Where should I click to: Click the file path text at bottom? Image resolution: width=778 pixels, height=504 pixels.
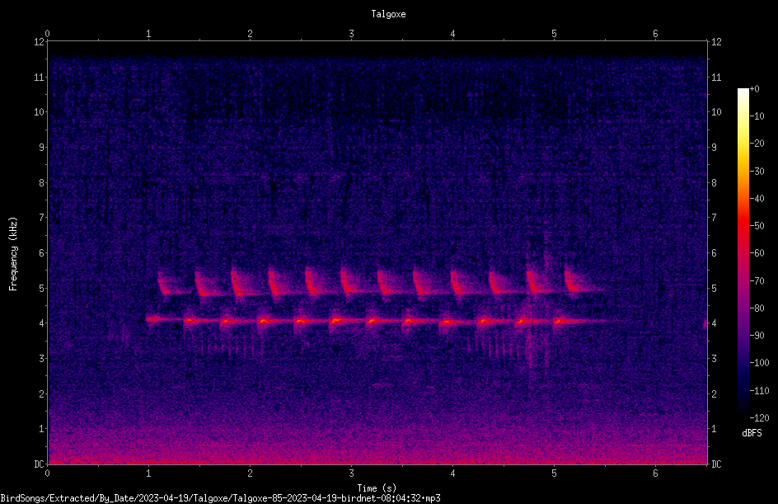click(220, 498)
